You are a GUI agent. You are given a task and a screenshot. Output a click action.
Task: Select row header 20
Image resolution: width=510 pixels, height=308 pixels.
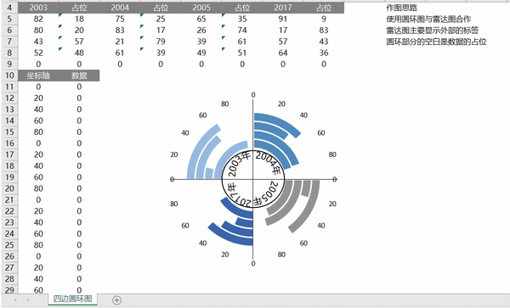point(9,188)
